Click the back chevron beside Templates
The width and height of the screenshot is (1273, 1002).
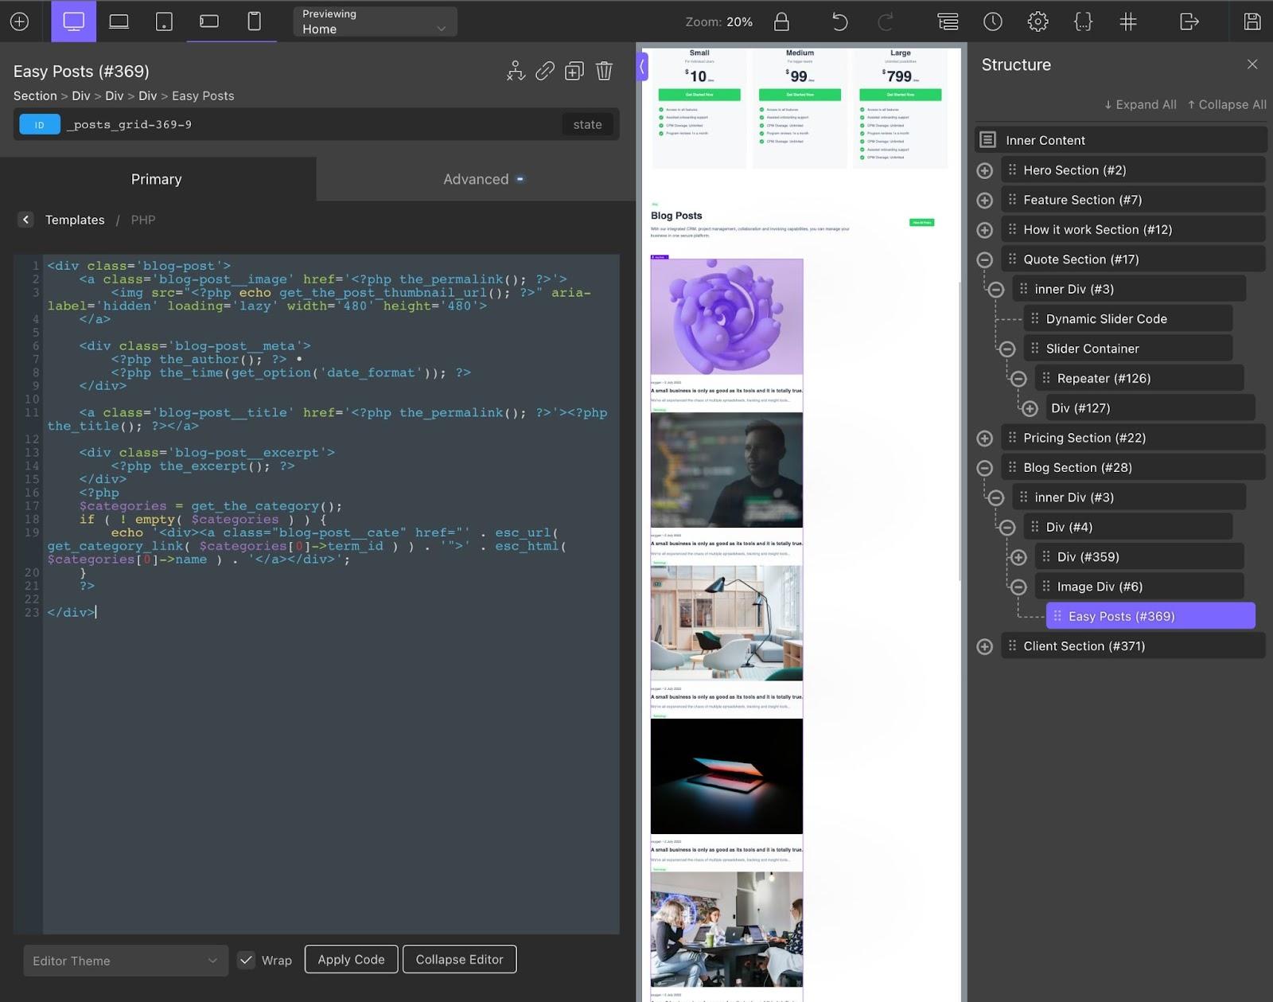pos(25,220)
